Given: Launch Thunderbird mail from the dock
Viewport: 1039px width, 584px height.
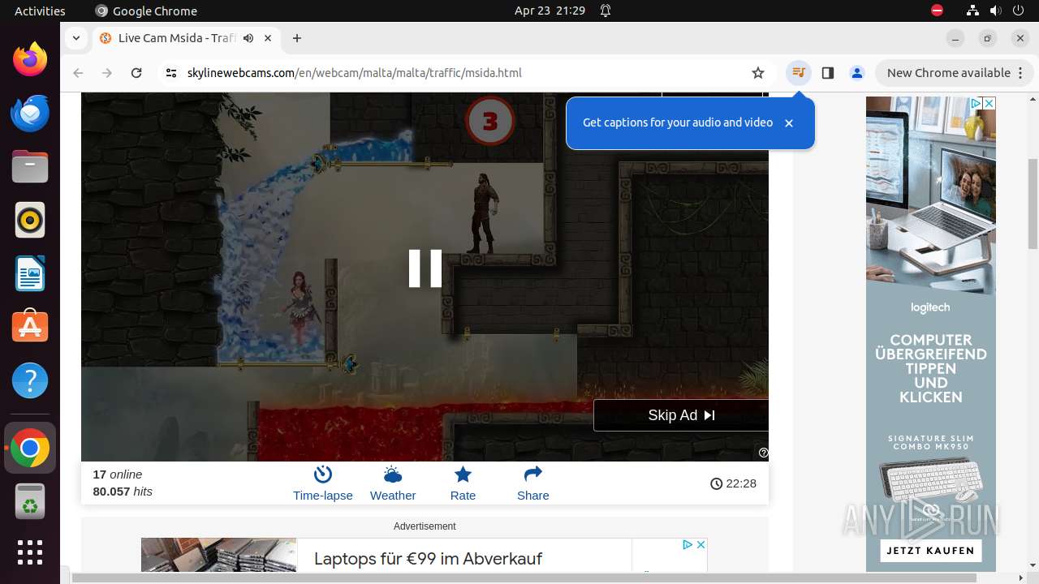Looking at the screenshot, I should (x=30, y=113).
